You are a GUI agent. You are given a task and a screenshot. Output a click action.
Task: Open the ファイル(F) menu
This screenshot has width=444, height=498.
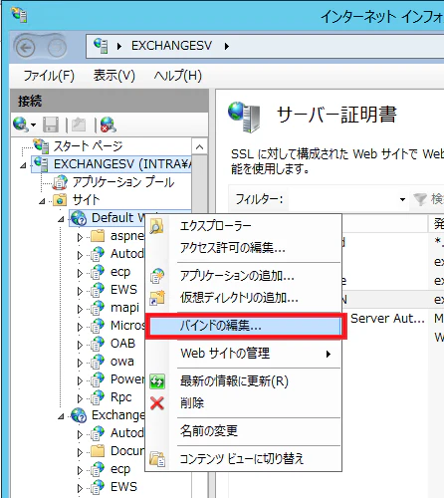click(49, 76)
